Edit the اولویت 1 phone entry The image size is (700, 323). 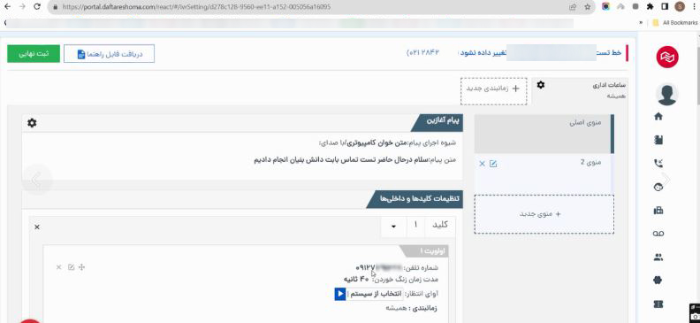click(x=71, y=267)
